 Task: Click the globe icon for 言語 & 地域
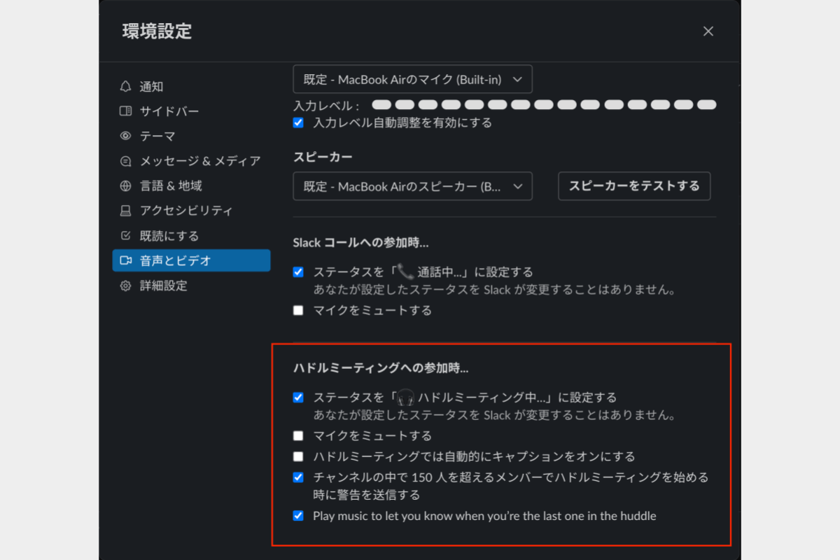125,185
